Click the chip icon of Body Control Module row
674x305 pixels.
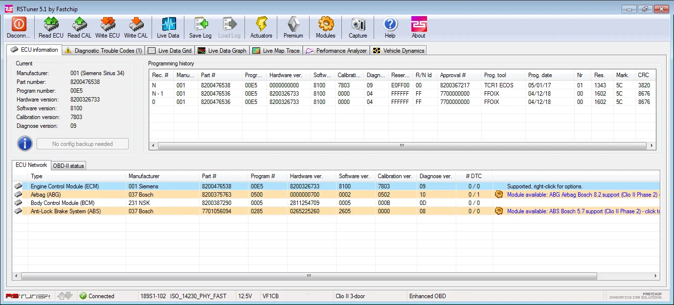pos(18,203)
